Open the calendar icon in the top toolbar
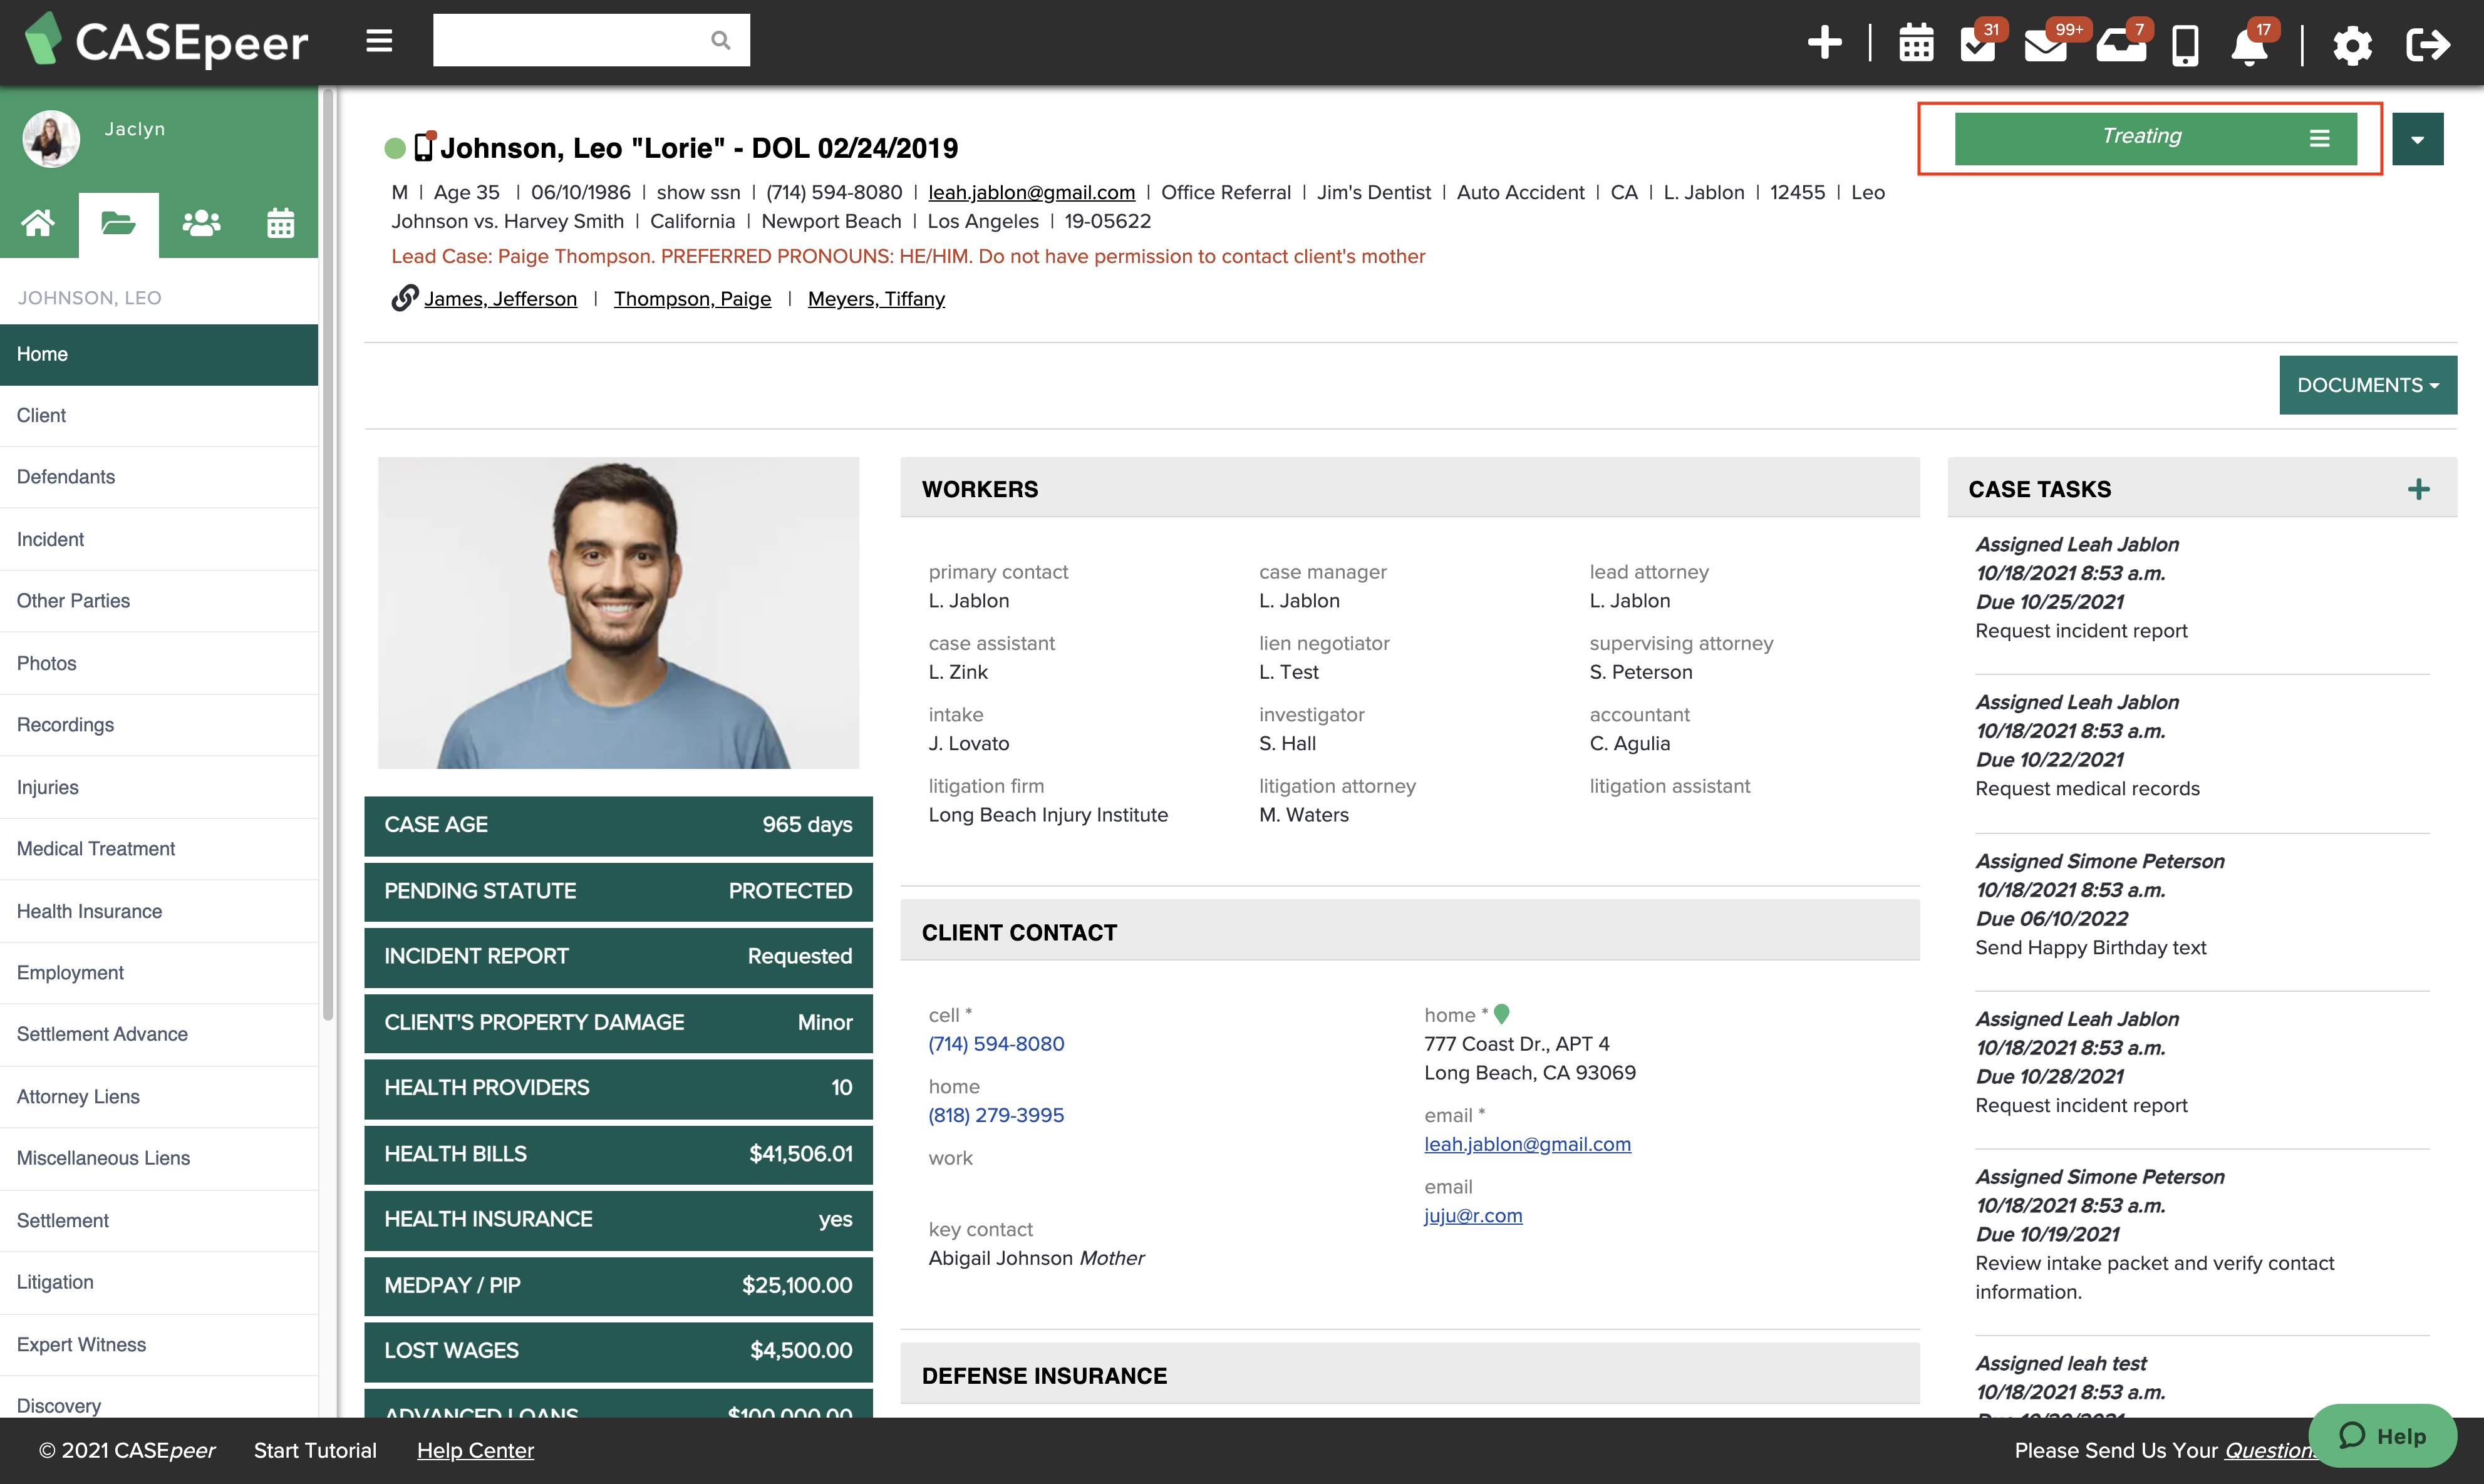 1916,44
